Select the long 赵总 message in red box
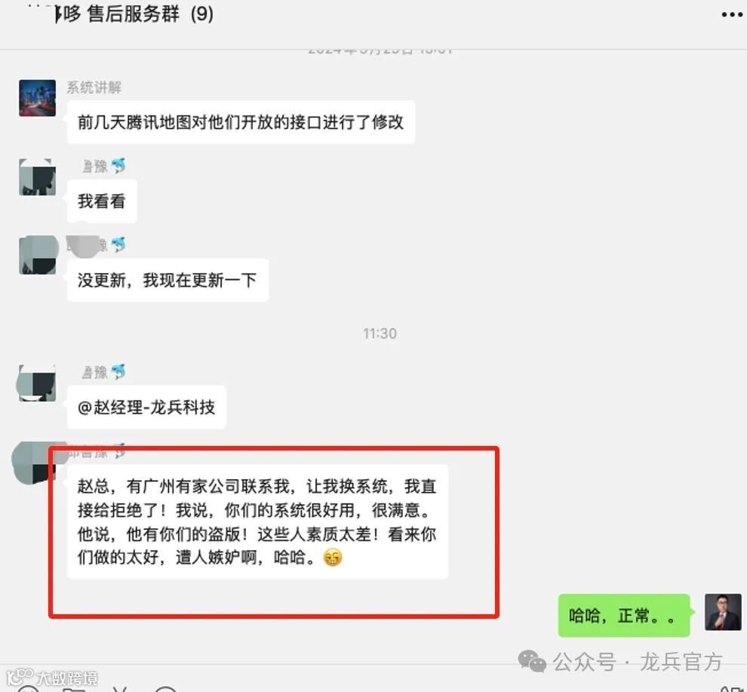Screen dimensions: 747x692 257,522
